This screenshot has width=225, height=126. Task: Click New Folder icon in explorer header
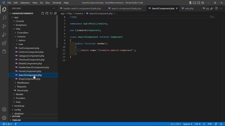(47, 13)
